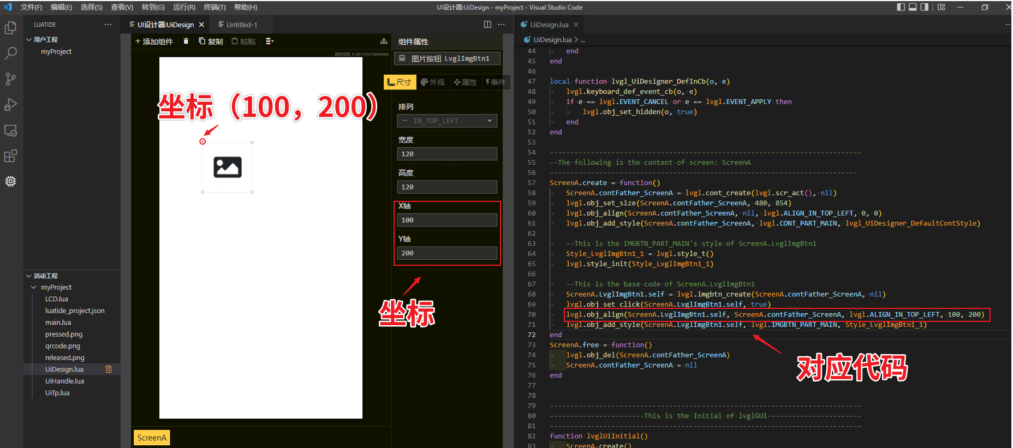Image resolution: width=1013 pixels, height=448 pixels.
Task: Open the Extensions view icon
Action: 10,156
